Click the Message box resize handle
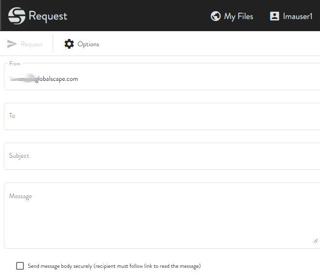320x279 pixels. click(x=315, y=241)
